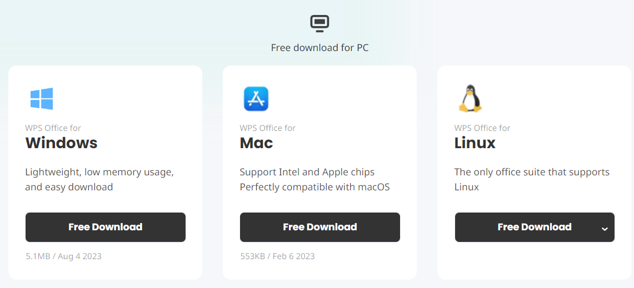
Task: Click the 5.1MB / Aug 4 2023 text
Action: point(63,256)
